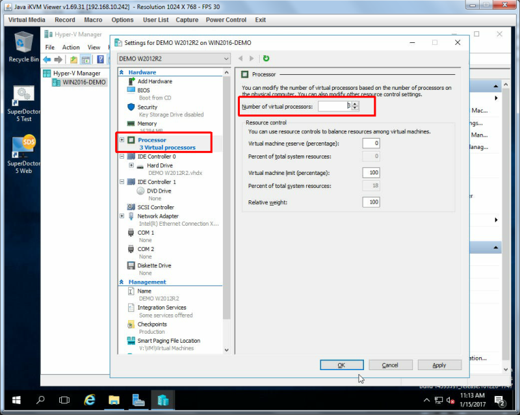Viewport: 520px width, 415px height.
Task: Expand the Hard Drive node
Action: 131,165
